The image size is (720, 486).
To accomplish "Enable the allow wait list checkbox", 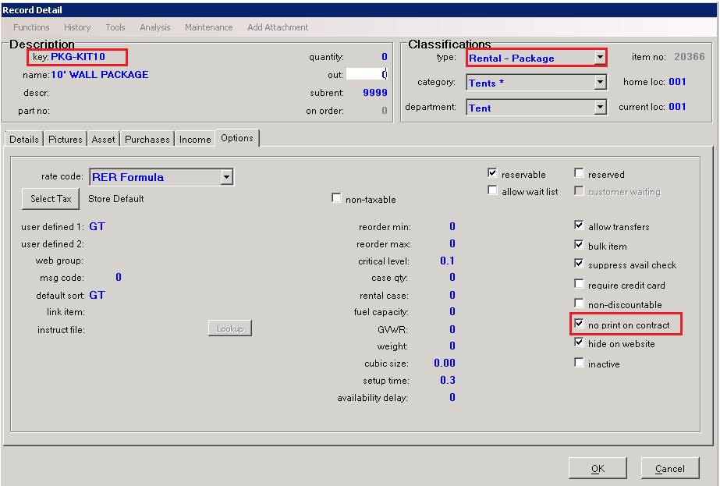I will (492, 191).
